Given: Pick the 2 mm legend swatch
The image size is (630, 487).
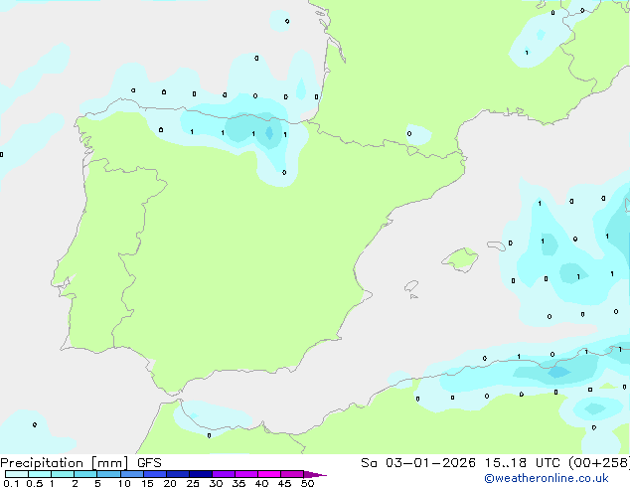Looking at the screenshot, I should (x=85, y=474).
